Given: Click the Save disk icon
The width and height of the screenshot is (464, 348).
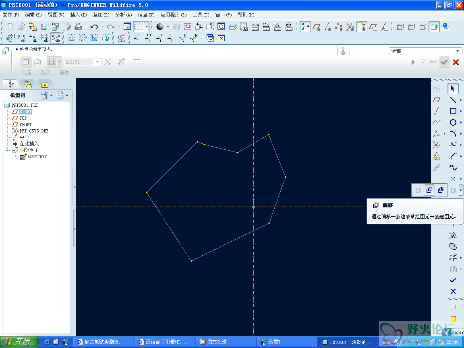Looking at the screenshot, I should (44, 27).
